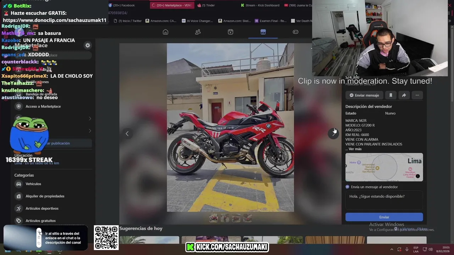Click the Sugerencias de hoy heading

pyautogui.click(x=141, y=228)
